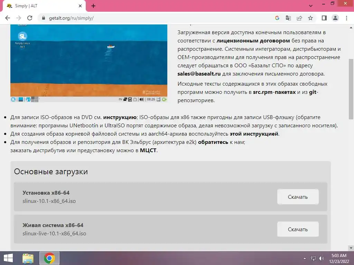This screenshot has height=265, width=354.
Task: Open the Chrome profile avatar menu
Action: [x=335, y=18]
